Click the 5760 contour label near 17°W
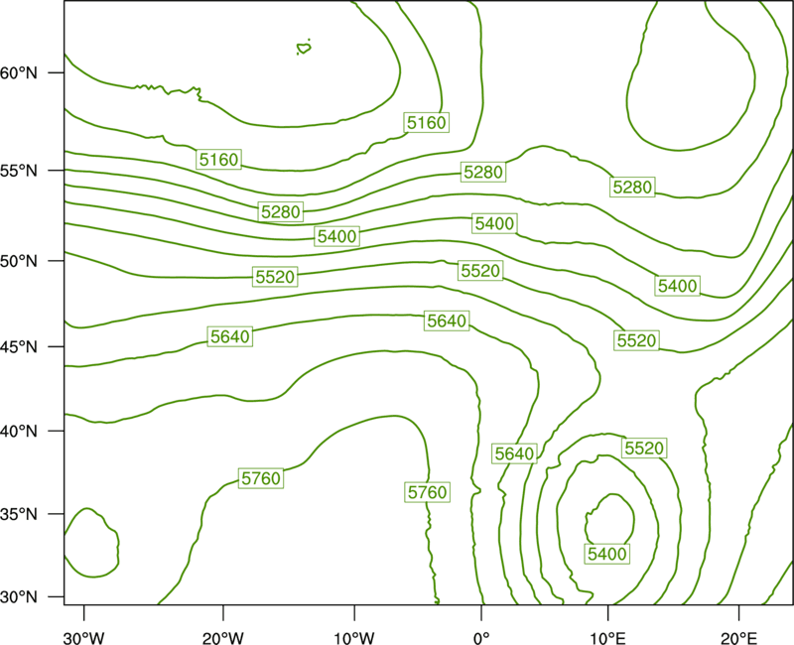The height and width of the screenshot is (645, 794). coord(261,478)
